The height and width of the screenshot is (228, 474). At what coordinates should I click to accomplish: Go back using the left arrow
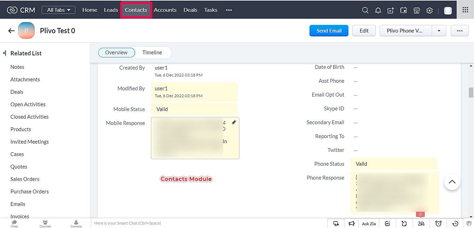[11, 31]
